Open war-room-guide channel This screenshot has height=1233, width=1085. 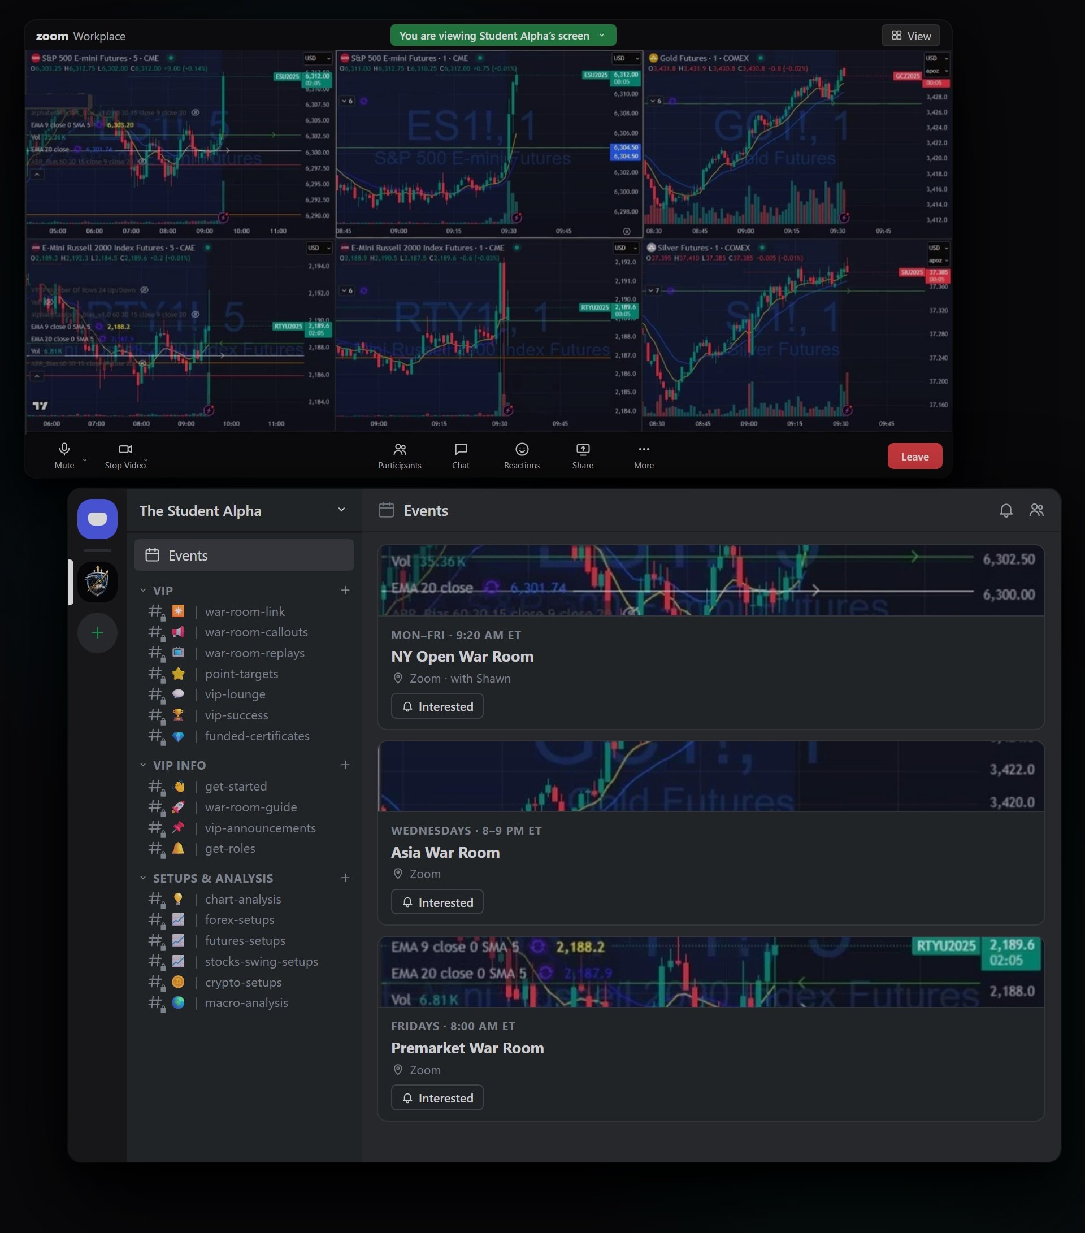point(244,807)
